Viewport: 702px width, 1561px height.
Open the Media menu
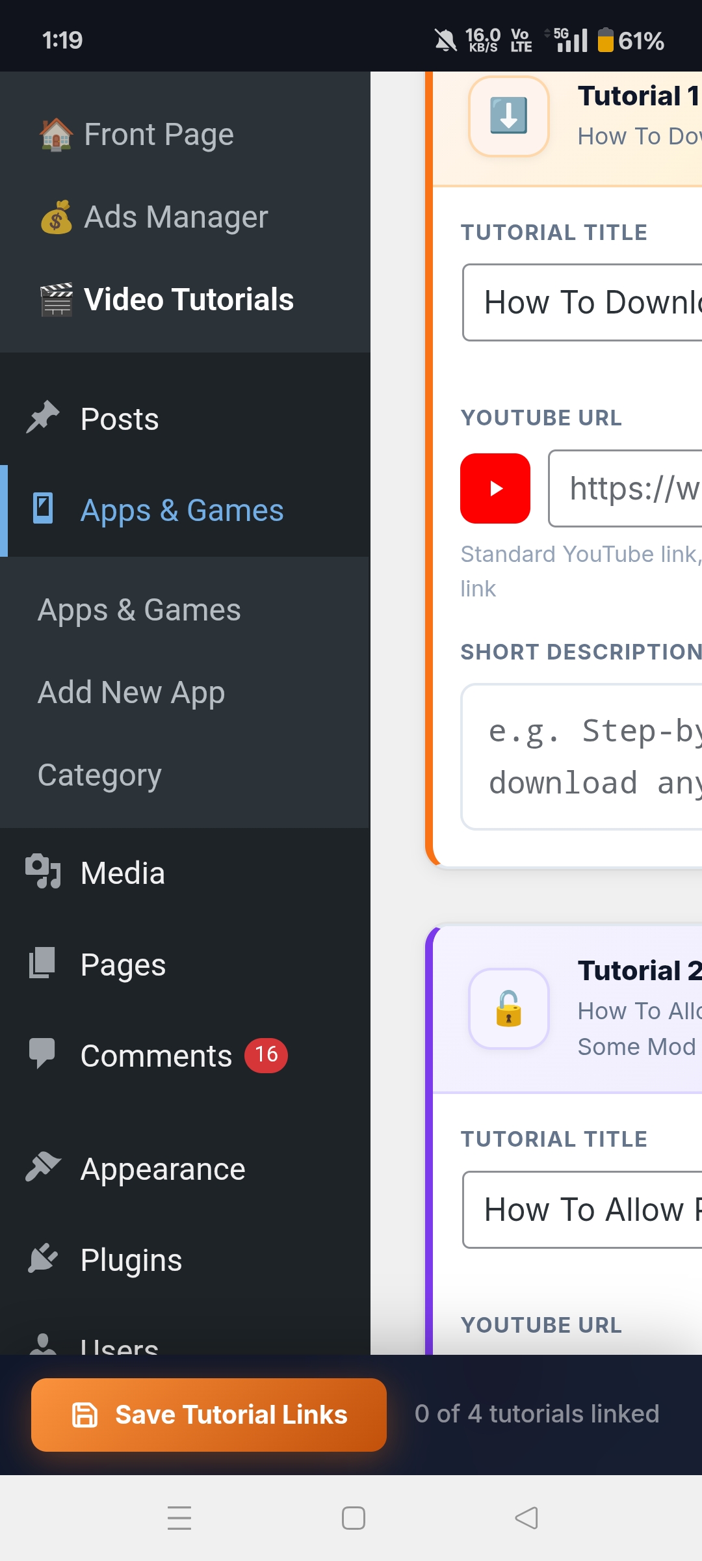[185, 874]
